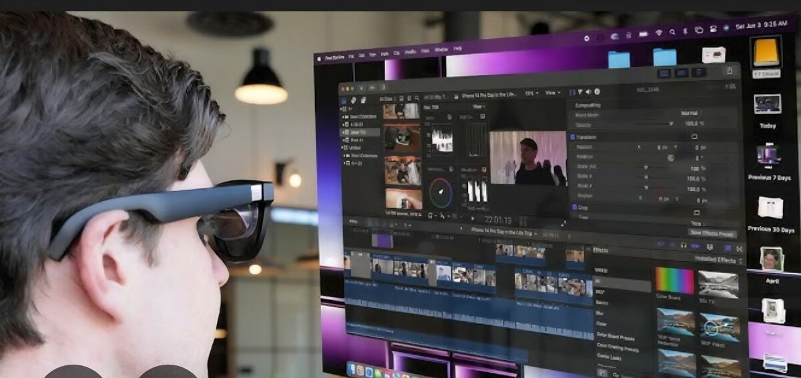Select the 360° Patch effect thumbnail
The height and width of the screenshot is (378, 801).
721,327
